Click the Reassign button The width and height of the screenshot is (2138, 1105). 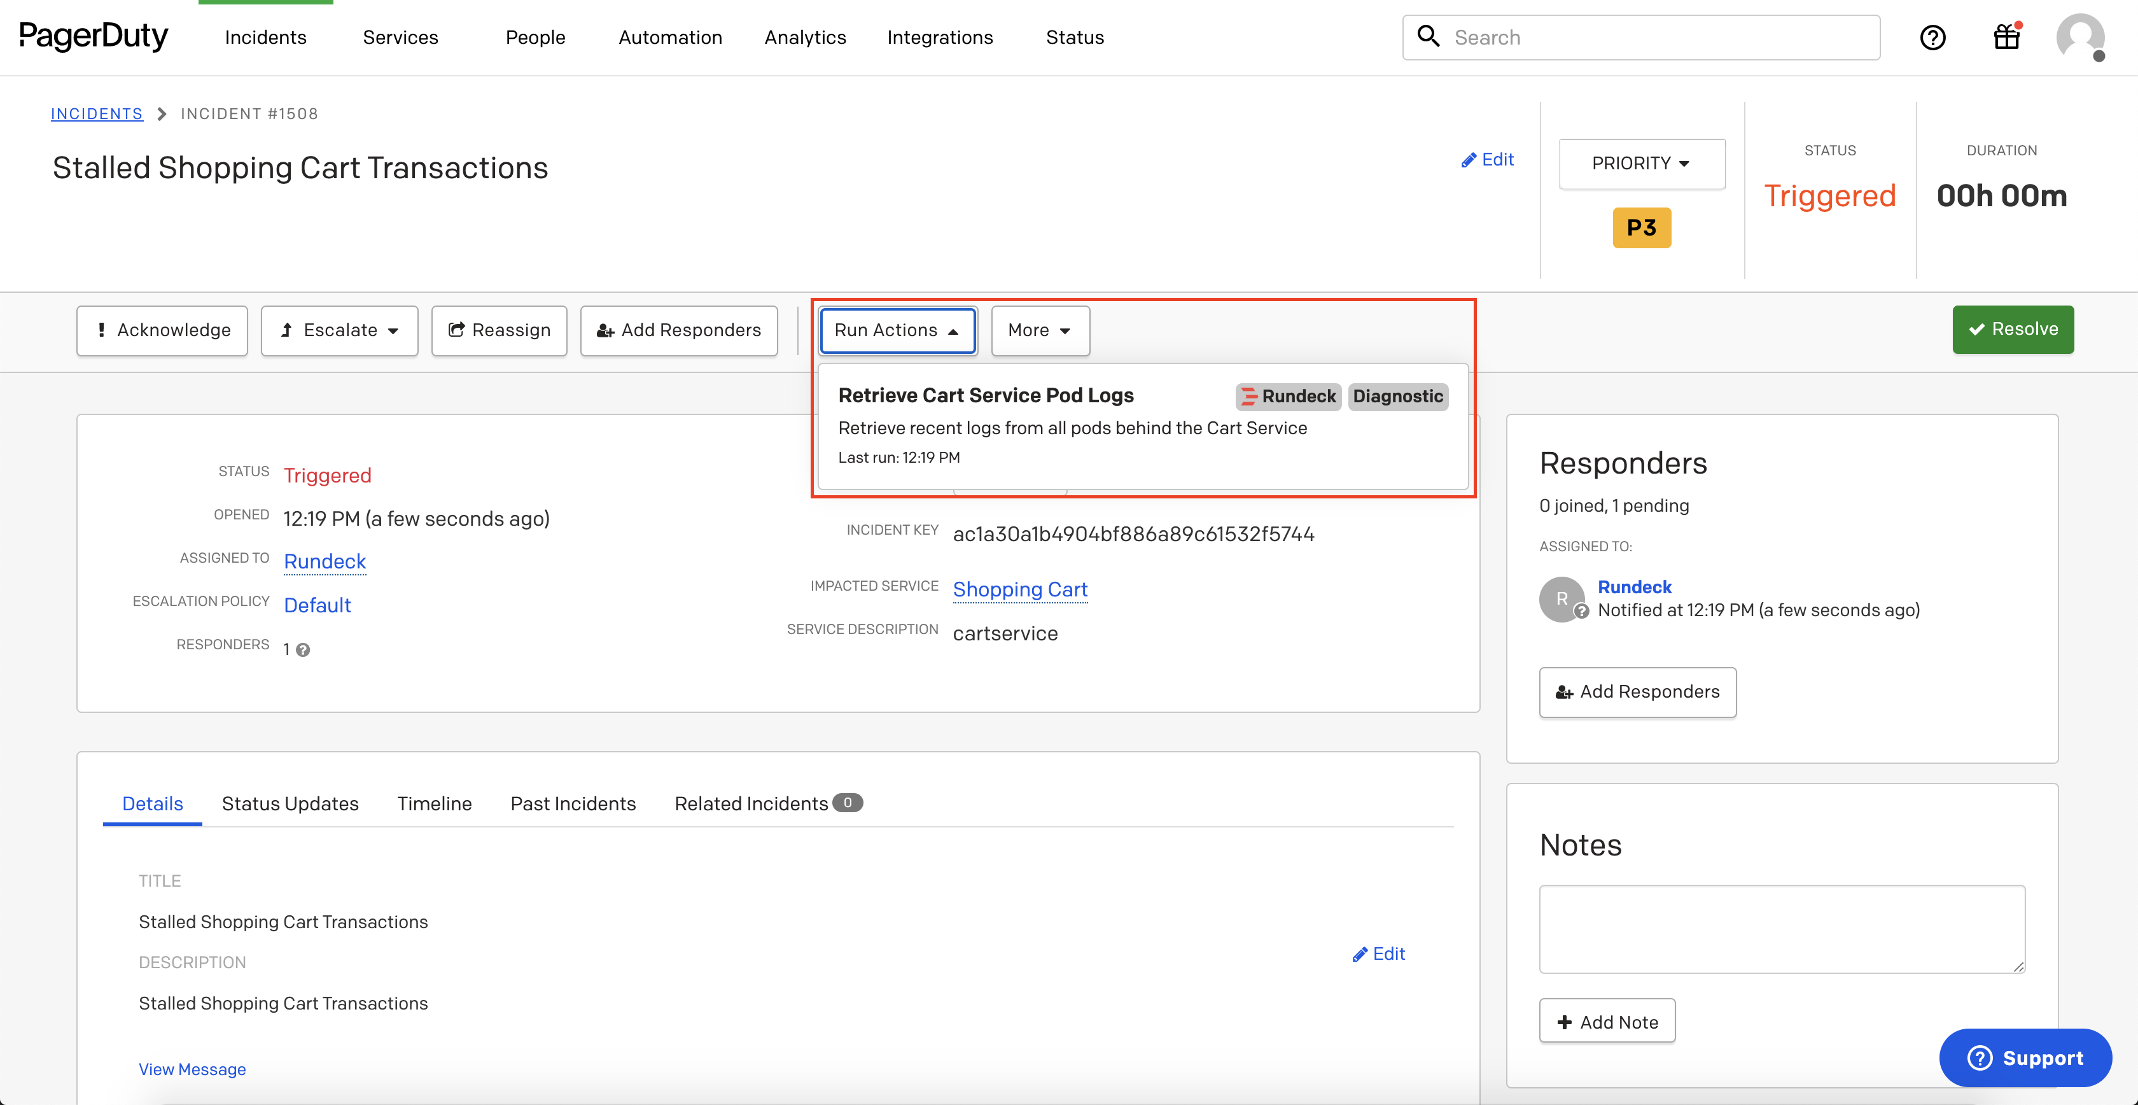click(499, 330)
